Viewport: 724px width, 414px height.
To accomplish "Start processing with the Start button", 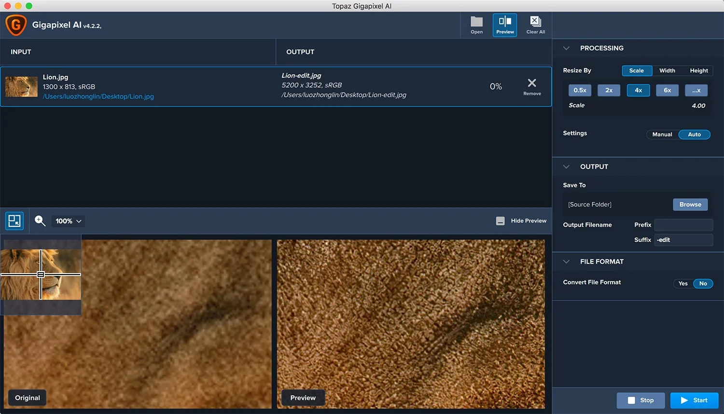I will pyautogui.click(x=694, y=400).
